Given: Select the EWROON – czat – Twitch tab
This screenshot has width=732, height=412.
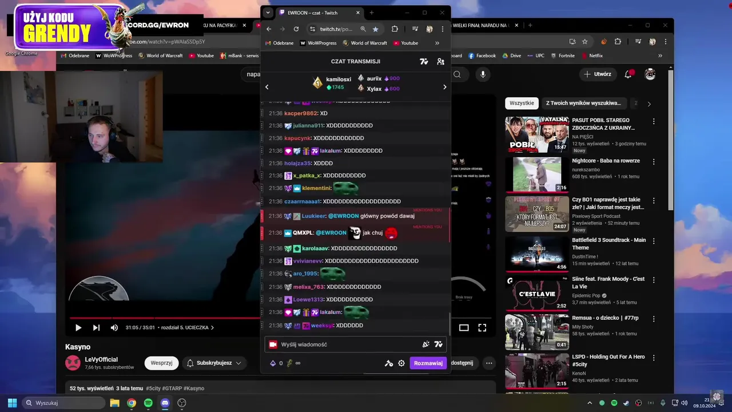Looking at the screenshot, I should click(319, 13).
